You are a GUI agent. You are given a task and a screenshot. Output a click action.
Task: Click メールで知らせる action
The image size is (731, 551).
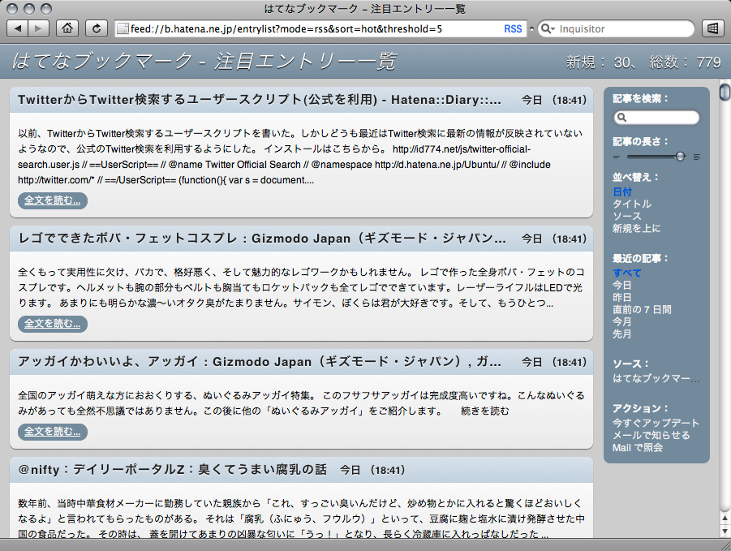651,435
